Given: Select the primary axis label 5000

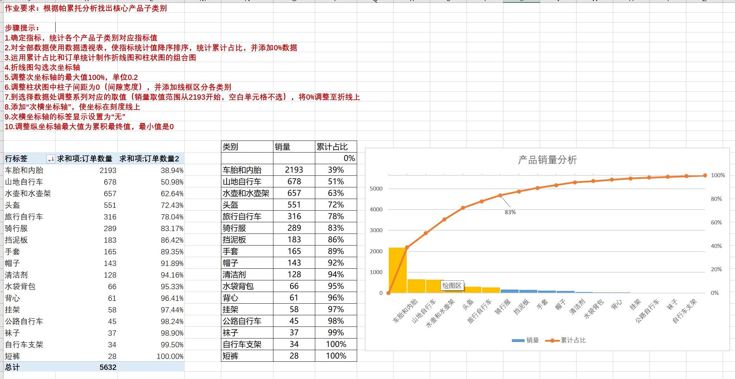Looking at the screenshot, I should pyautogui.click(x=376, y=188).
